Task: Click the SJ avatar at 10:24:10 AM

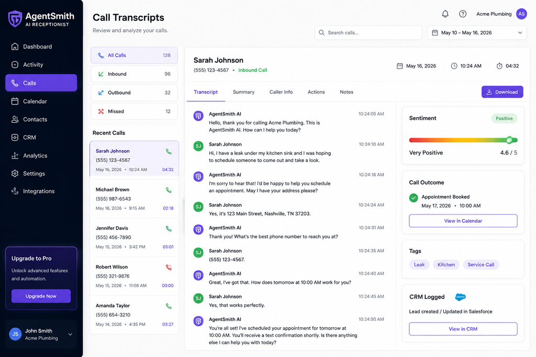Action: tap(198, 146)
